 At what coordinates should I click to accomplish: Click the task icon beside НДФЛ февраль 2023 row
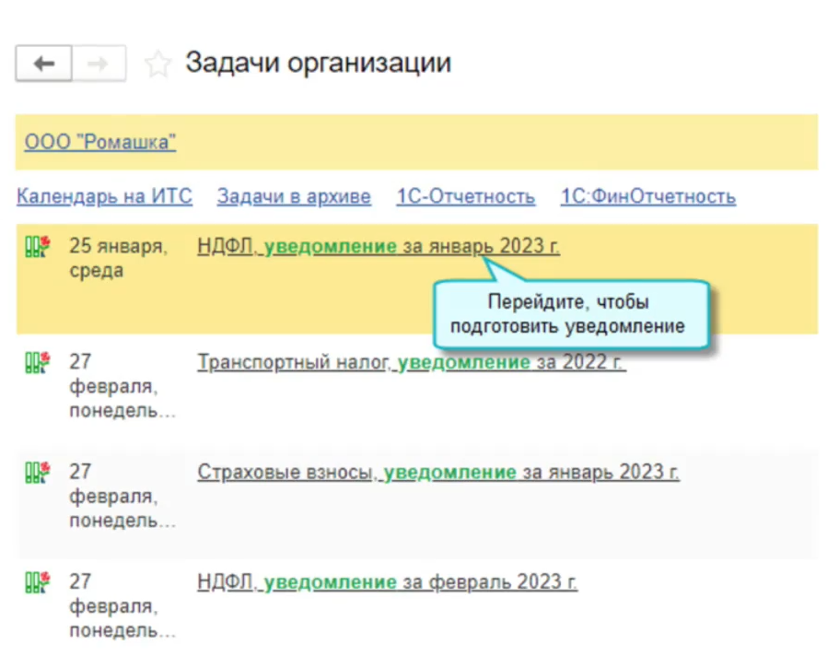[37, 582]
